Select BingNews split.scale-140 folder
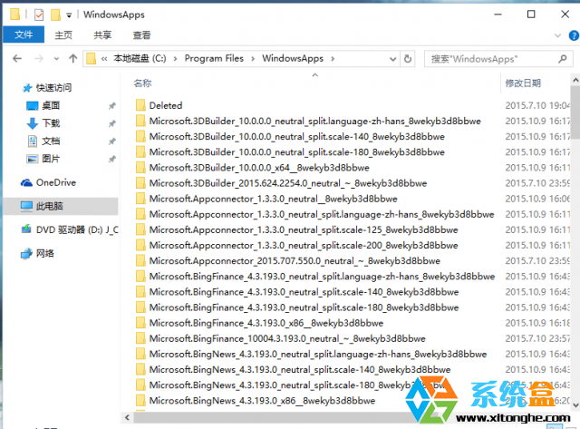 pyautogui.click(x=300, y=370)
